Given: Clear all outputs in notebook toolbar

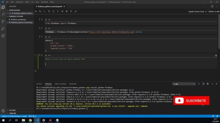Looking at the screenshot, I should tap(62, 11).
